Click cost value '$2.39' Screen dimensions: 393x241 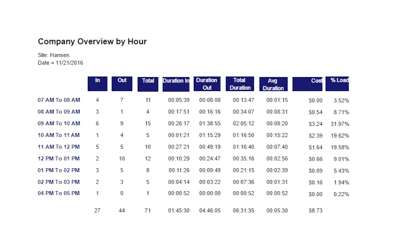[315, 136]
